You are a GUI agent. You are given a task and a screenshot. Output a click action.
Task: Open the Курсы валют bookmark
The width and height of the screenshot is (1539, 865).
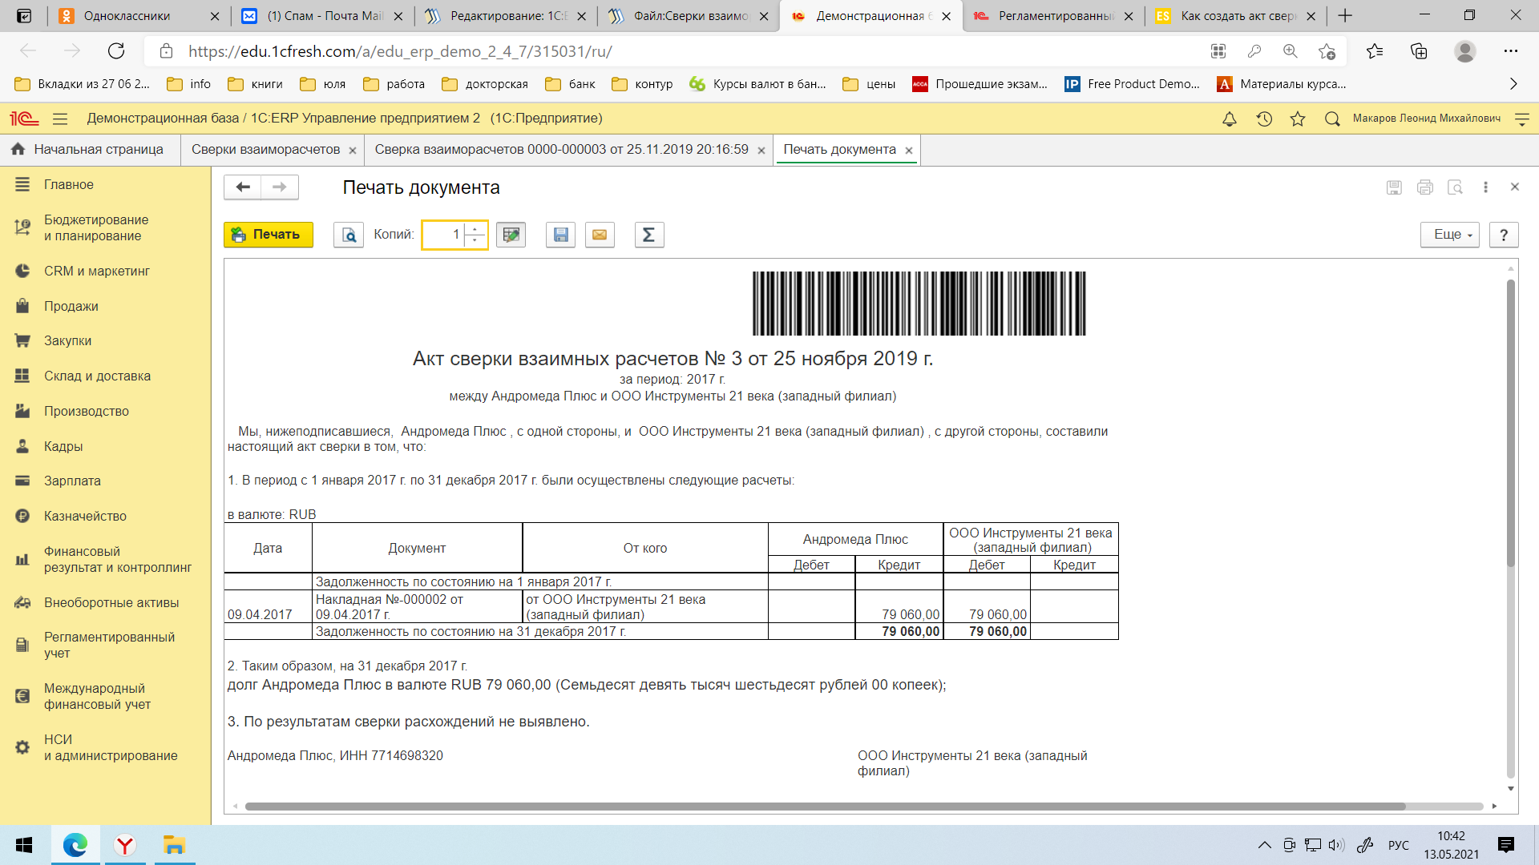pyautogui.click(x=758, y=84)
